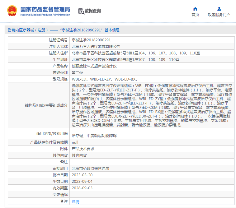Screen dimensions: 236x208
Task: Open the 详情 link
Action: [75, 201]
